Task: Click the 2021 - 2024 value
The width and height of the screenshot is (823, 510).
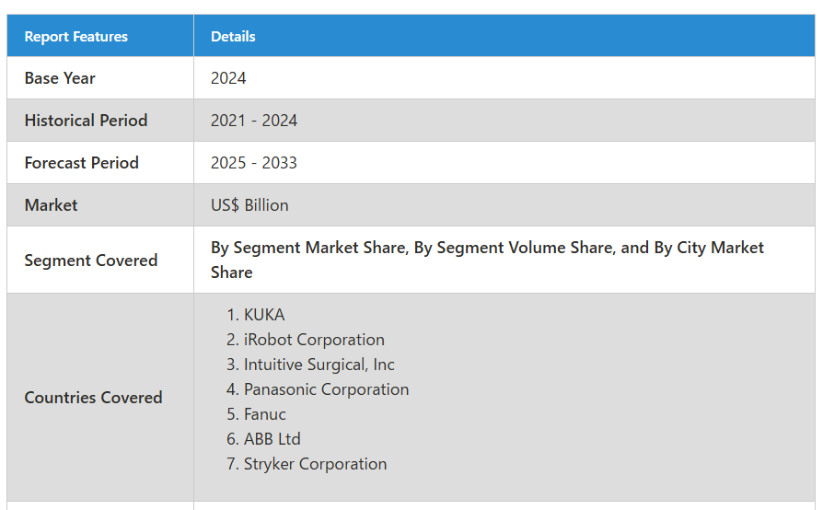Action: pyautogui.click(x=254, y=121)
